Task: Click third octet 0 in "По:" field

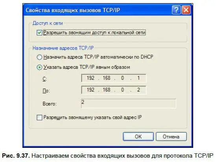Action: (122, 90)
